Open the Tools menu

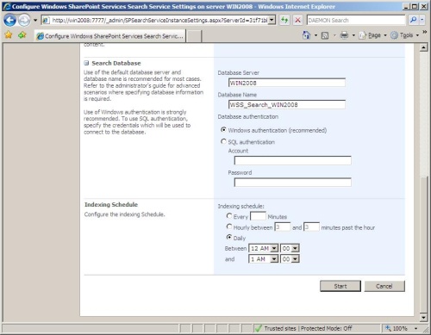[x=405, y=35]
